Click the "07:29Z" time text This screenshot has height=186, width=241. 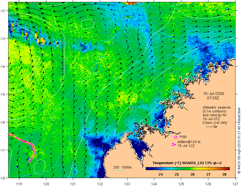213,98
